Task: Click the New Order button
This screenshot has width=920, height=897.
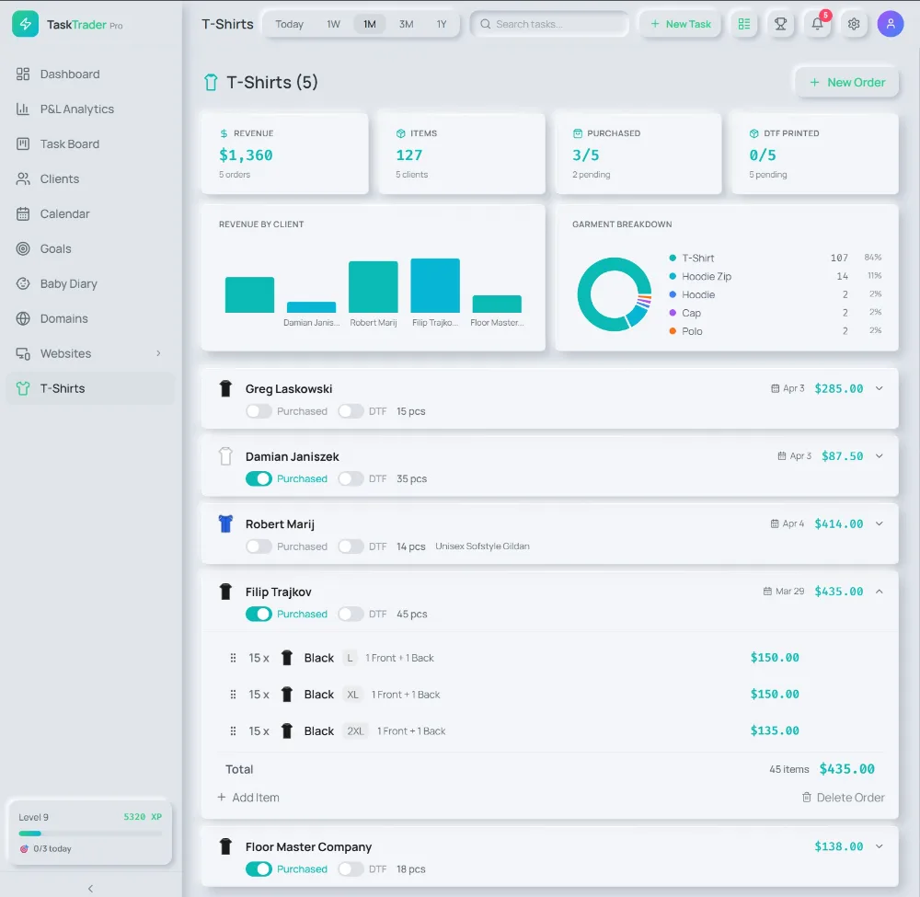Action: (846, 82)
